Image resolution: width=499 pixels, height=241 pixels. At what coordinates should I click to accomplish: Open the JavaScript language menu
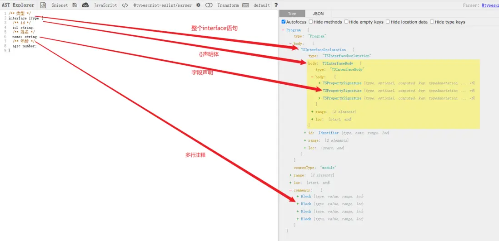click(105, 5)
